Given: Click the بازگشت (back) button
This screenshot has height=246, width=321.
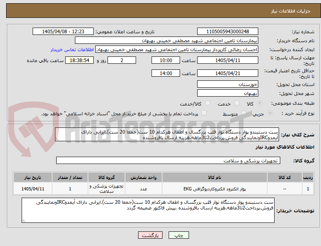Looking at the screenshot, I should coord(150,235).
